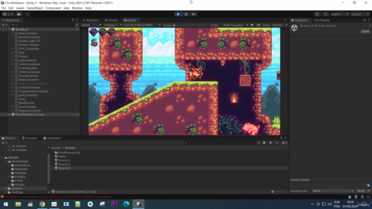Click the blue Asset Labels tag icon
This screenshot has height=209, width=372.
point(369,185)
